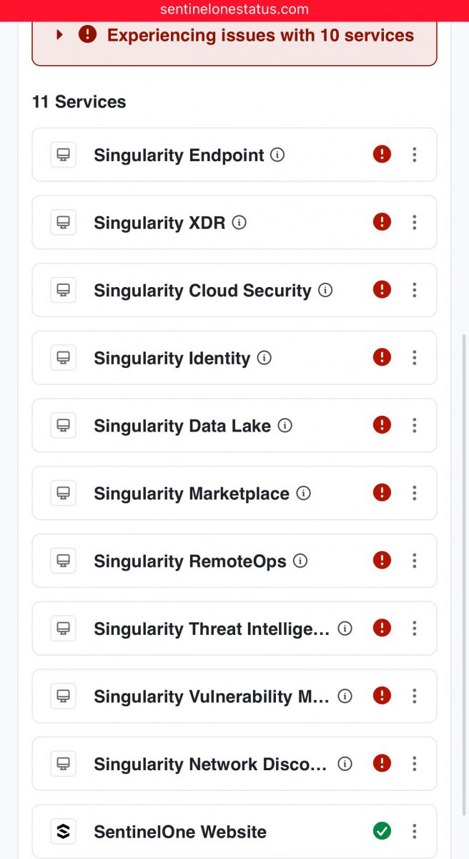The image size is (469, 859).
Task: Click the green check status of SentinelOne Website
Action: (382, 831)
